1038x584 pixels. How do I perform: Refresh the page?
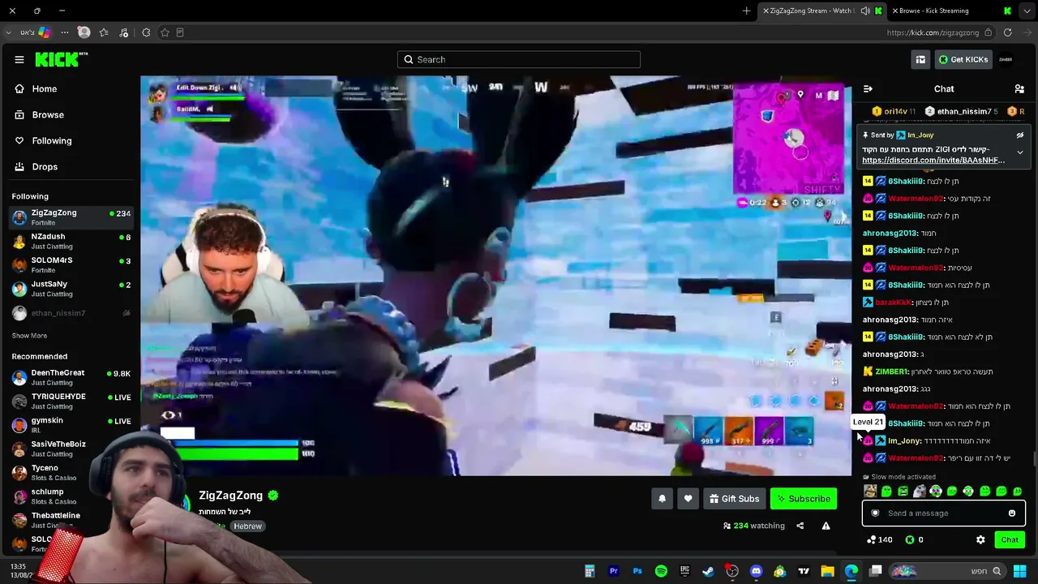pos(1008,32)
